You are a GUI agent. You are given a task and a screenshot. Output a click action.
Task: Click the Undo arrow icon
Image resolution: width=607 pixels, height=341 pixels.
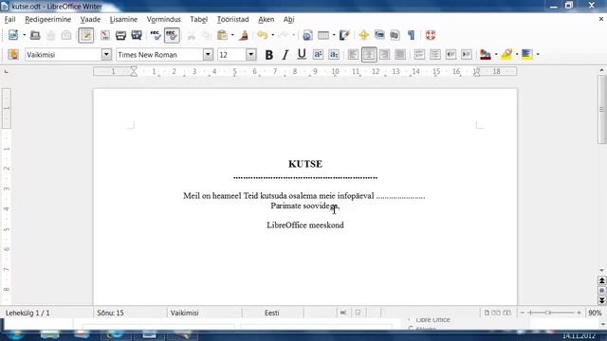263,35
